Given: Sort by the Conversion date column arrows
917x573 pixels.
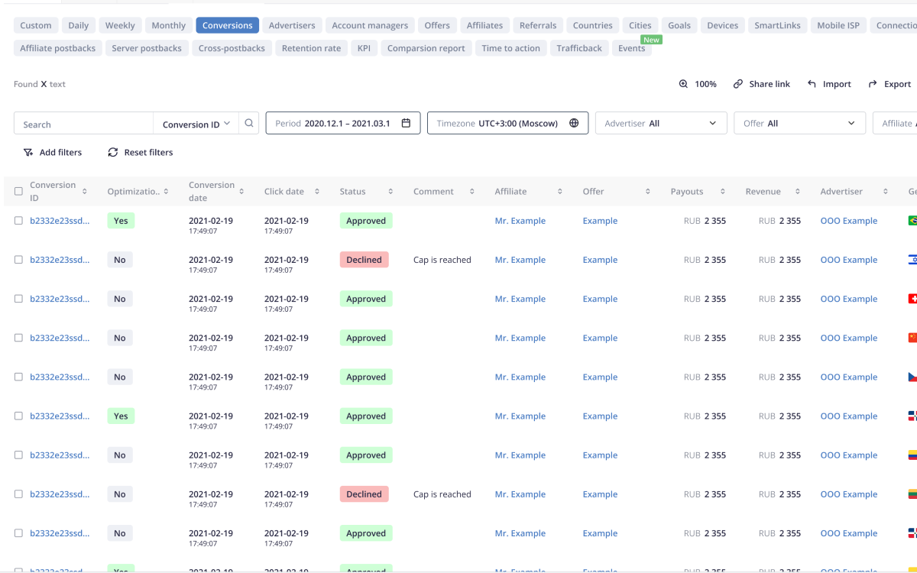Looking at the screenshot, I should point(241,192).
